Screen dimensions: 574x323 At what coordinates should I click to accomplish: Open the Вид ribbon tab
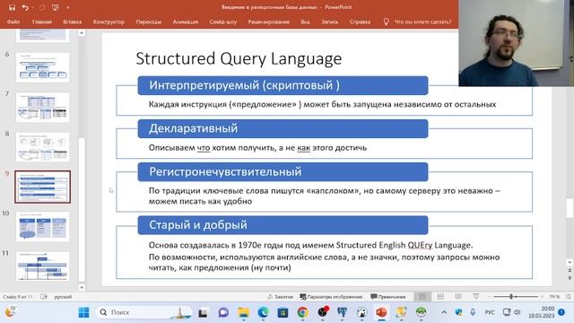point(305,22)
